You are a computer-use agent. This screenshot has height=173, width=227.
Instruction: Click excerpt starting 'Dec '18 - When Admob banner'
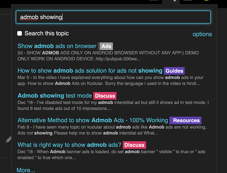(111, 155)
